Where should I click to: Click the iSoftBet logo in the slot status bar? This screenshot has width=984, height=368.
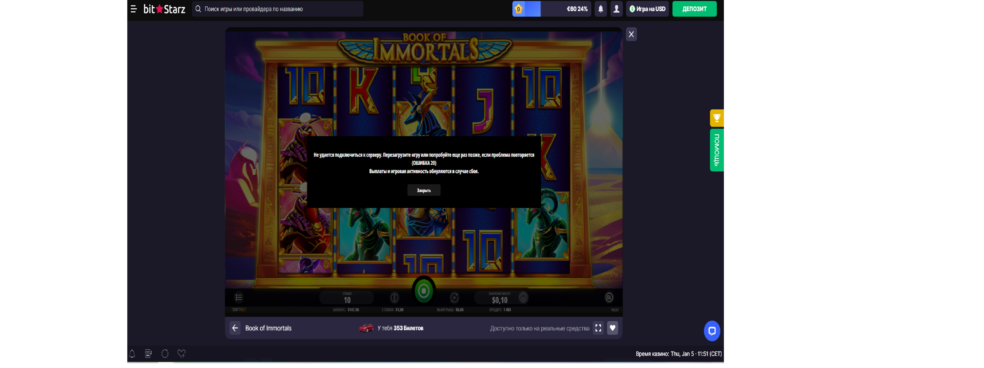(239, 310)
